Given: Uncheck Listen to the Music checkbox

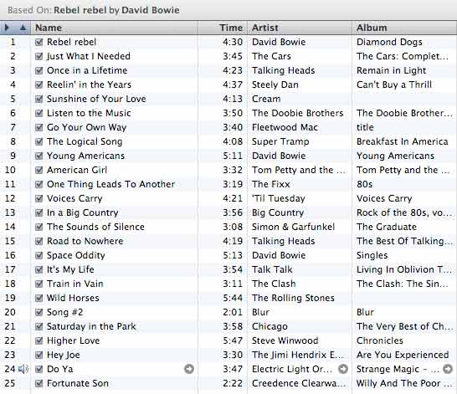Looking at the screenshot, I should (39, 113).
